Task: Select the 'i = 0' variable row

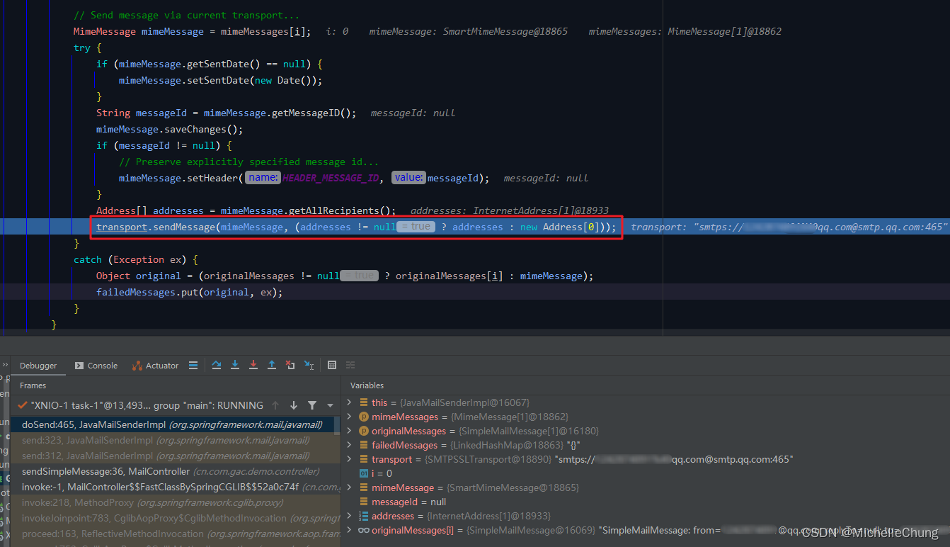Action: [646, 473]
